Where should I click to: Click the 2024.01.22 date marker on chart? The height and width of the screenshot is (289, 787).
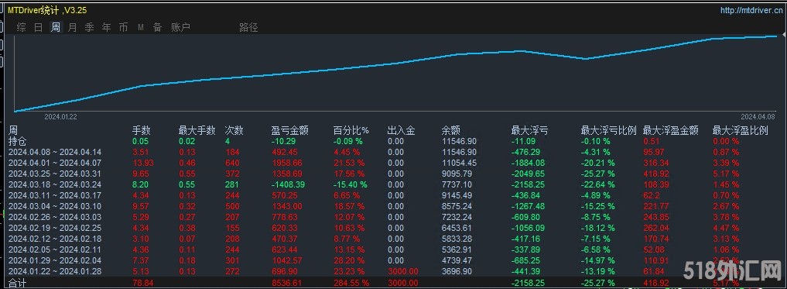(x=60, y=116)
